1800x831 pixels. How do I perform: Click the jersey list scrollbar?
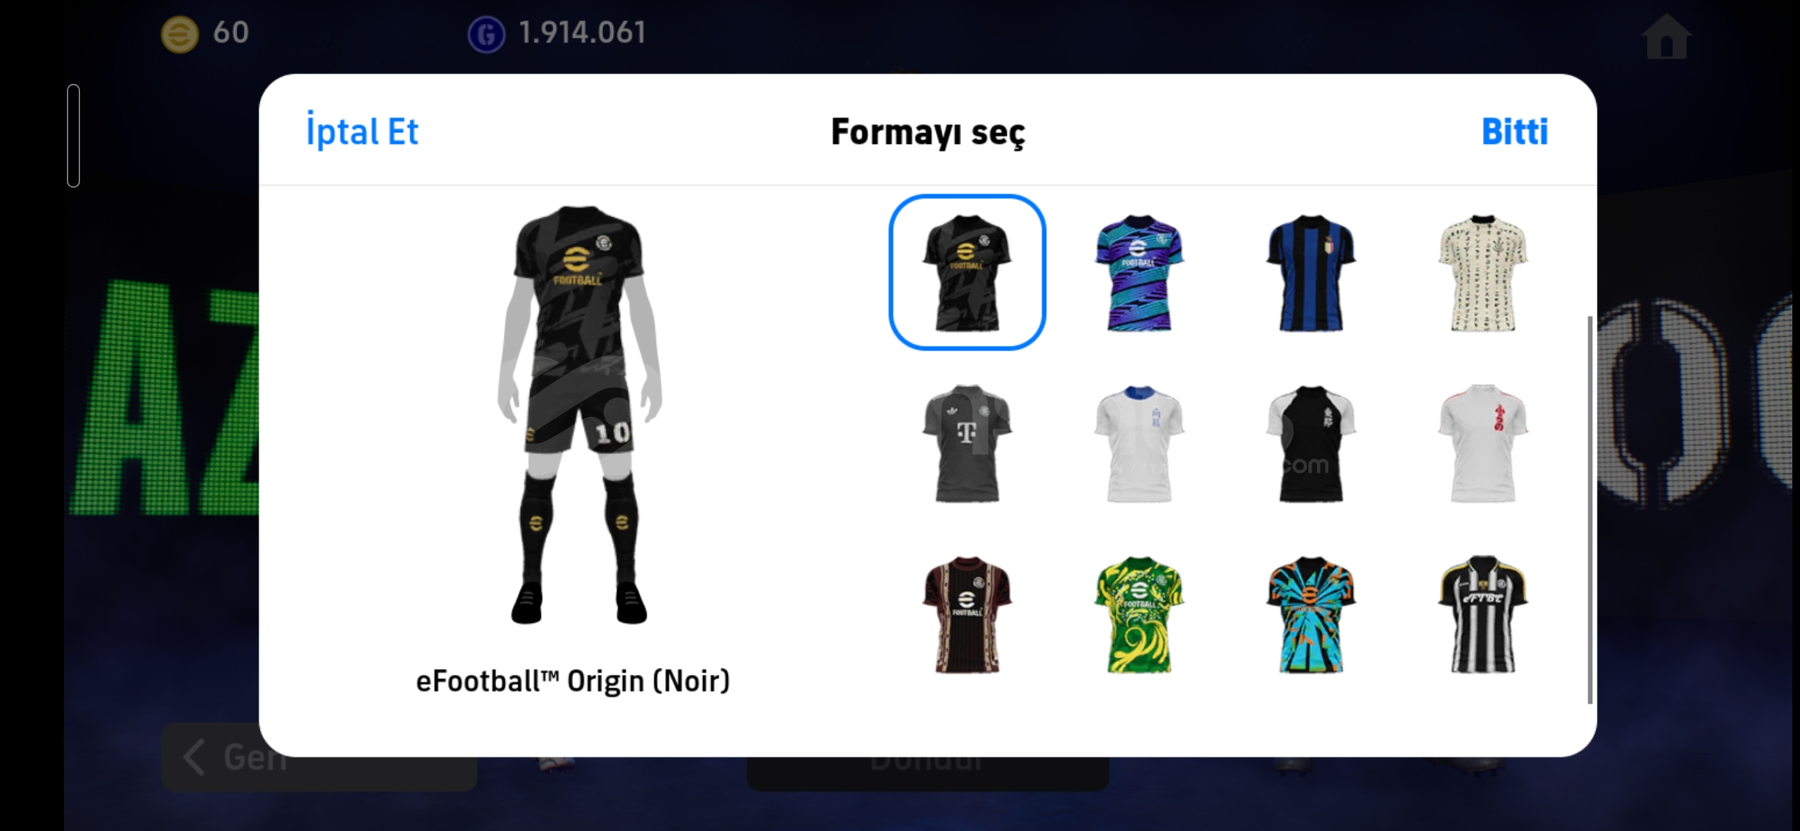click(x=1590, y=509)
